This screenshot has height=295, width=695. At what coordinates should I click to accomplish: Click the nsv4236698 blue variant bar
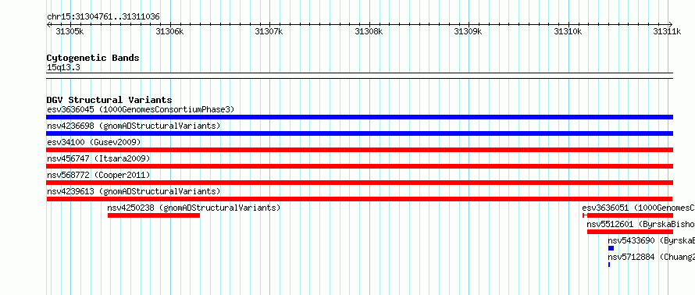tap(359, 133)
